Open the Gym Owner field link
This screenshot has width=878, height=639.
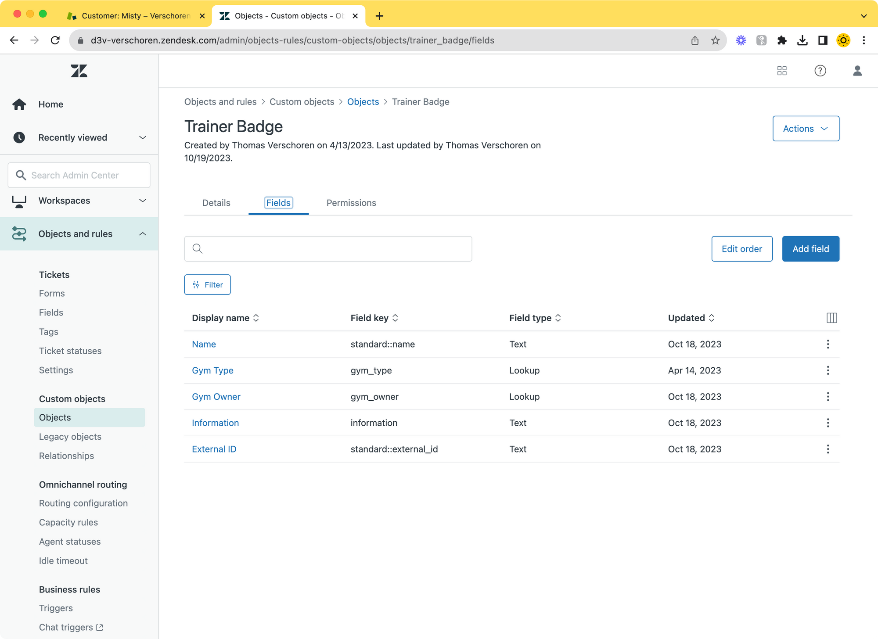coord(216,397)
